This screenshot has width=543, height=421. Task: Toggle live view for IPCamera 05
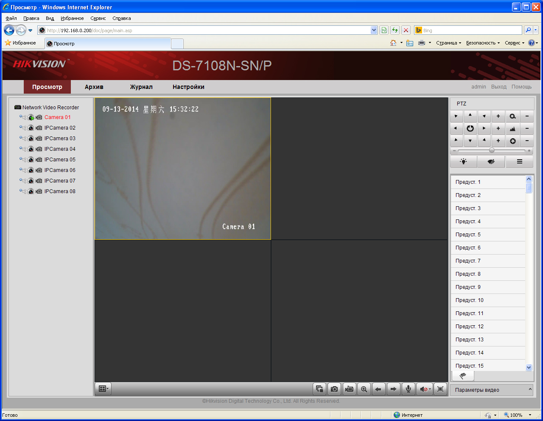(x=31, y=160)
